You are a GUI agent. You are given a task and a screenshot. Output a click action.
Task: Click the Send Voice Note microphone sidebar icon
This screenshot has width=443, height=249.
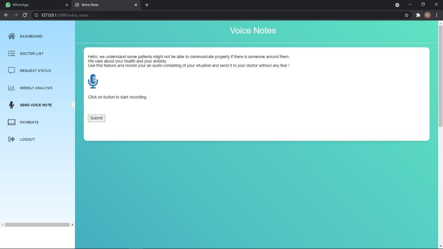click(11, 105)
